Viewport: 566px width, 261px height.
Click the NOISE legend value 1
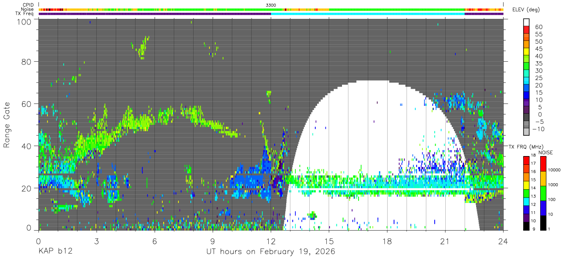pyautogui.click(x=550, y=229)
